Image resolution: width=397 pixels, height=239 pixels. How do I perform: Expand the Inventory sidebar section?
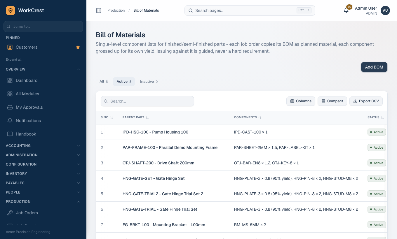pyautogui.click(x=43, y=174)
